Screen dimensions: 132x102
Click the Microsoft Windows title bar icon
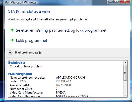7,2
